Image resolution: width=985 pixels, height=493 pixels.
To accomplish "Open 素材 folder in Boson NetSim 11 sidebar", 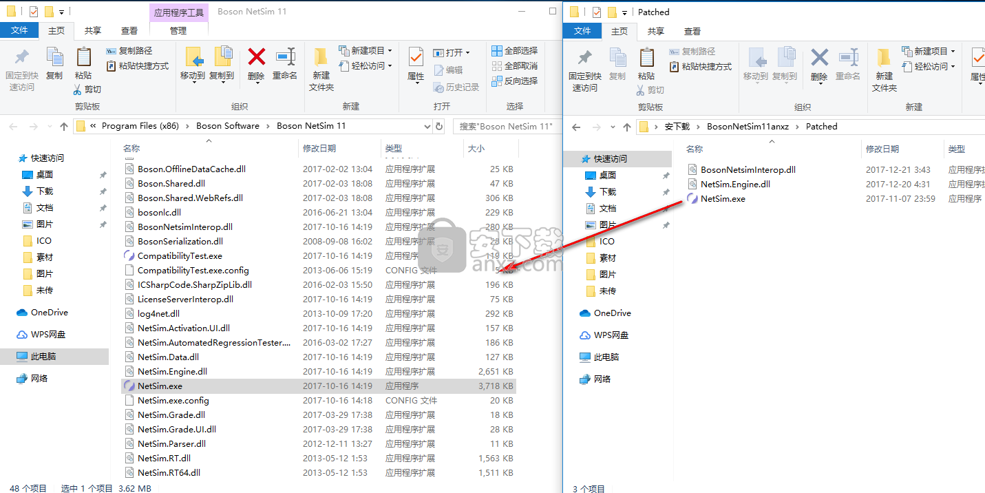I will [38, 258].
